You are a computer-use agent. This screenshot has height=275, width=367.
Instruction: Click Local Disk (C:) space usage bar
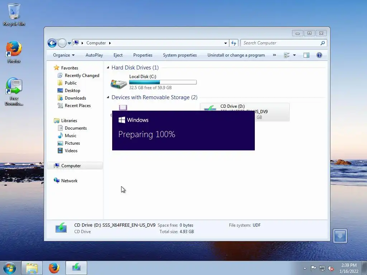(x=163, y=82)
